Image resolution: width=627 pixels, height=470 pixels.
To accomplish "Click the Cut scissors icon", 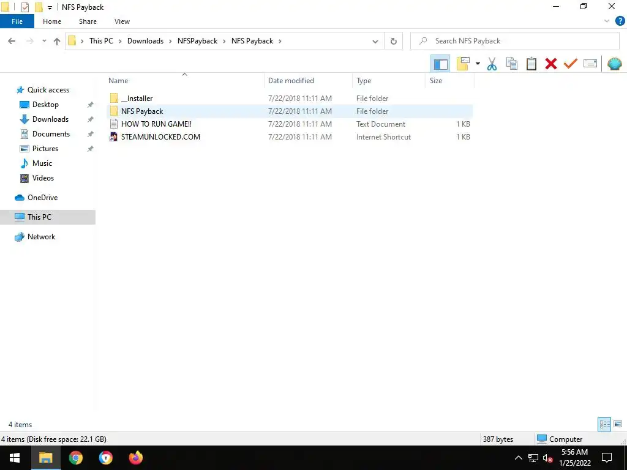I will (492, 64).
